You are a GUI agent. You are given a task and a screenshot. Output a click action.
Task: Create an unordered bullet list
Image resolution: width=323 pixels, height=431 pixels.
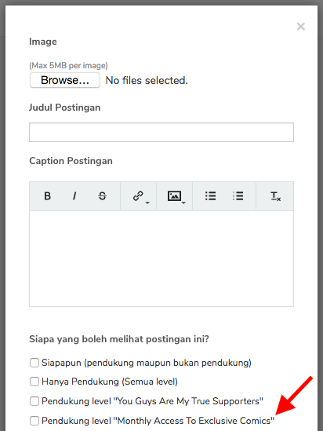pos(210,196)
